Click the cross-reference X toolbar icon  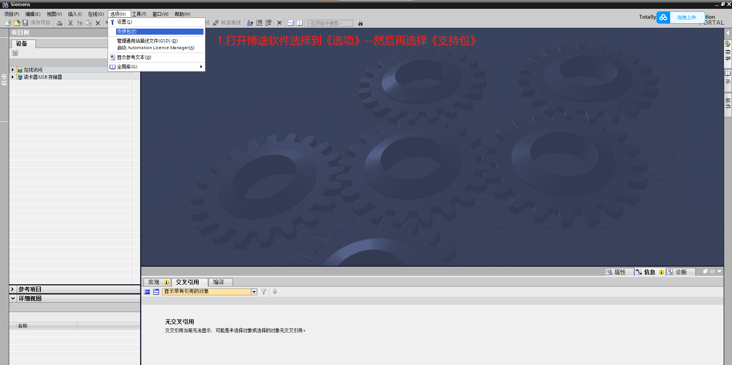[x=280, y=23]
